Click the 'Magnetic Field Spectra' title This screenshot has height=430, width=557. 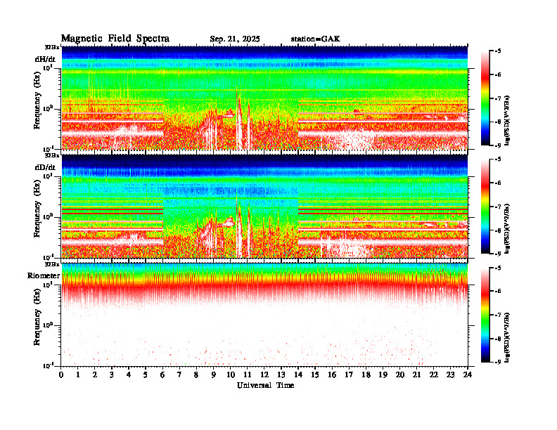115,39
